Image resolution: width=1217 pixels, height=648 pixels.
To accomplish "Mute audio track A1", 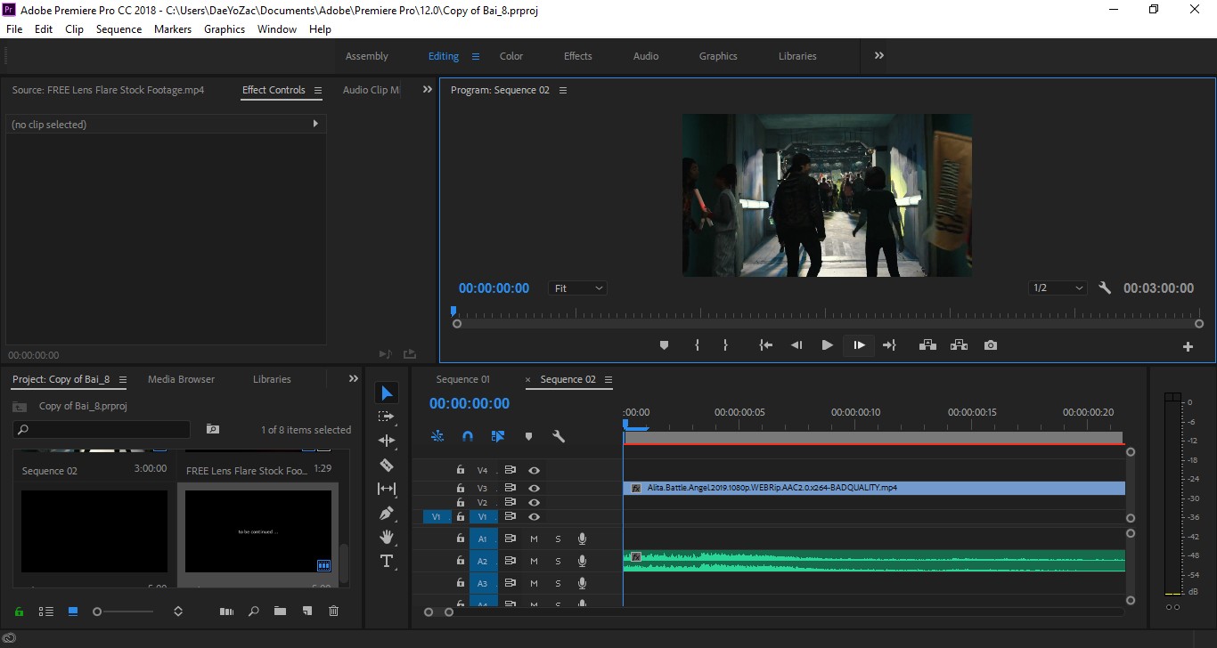I will point(534,539).
